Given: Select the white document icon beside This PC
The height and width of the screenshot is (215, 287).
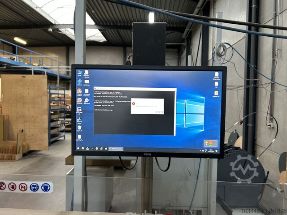Looking at the screenshot, I should pos(87,73).
